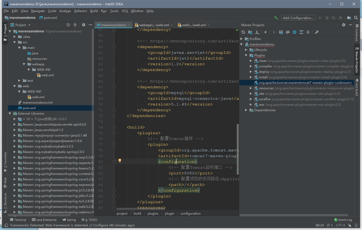
Task: Toggle the Terminal tool window
Action: (x=18, y=220)
